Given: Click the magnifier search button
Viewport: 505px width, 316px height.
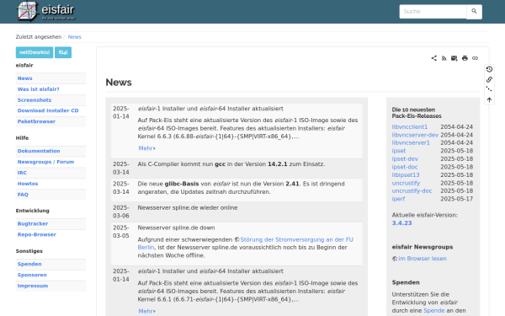Looking at the screenshot, I should point(474,12).
